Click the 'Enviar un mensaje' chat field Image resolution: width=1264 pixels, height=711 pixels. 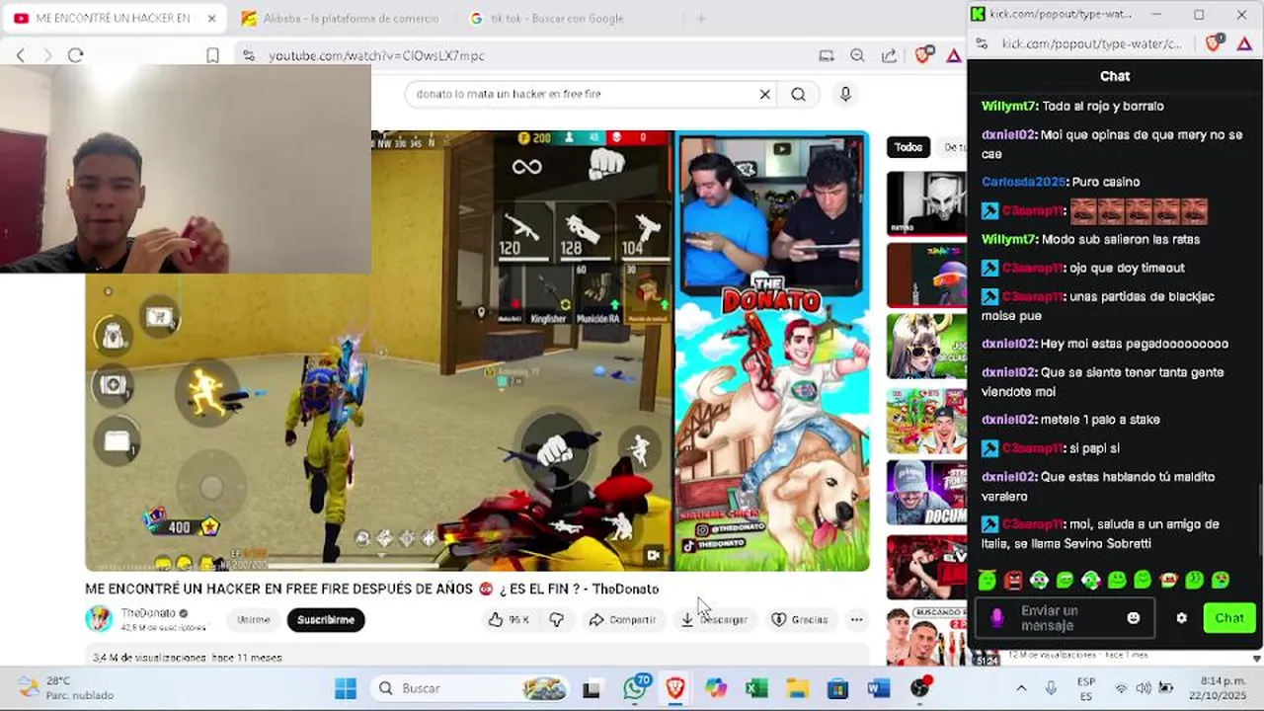click(1065, 618)
